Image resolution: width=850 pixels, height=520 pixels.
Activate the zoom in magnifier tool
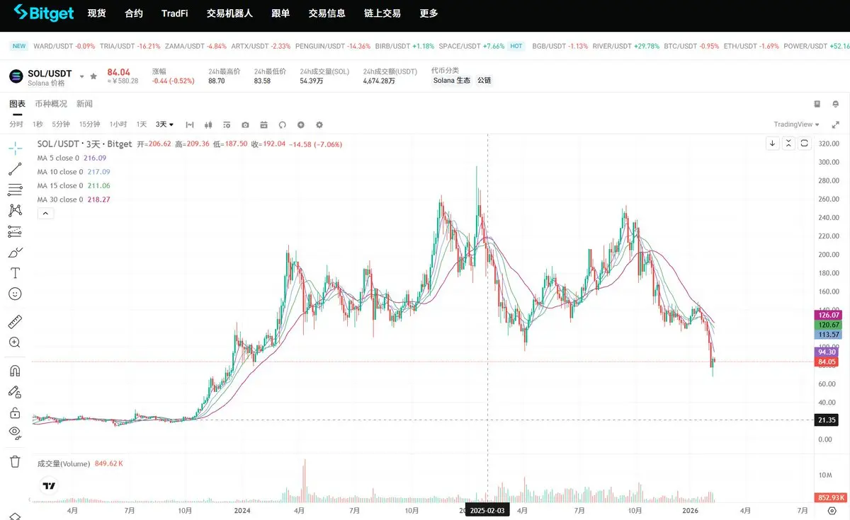(15, 342)
